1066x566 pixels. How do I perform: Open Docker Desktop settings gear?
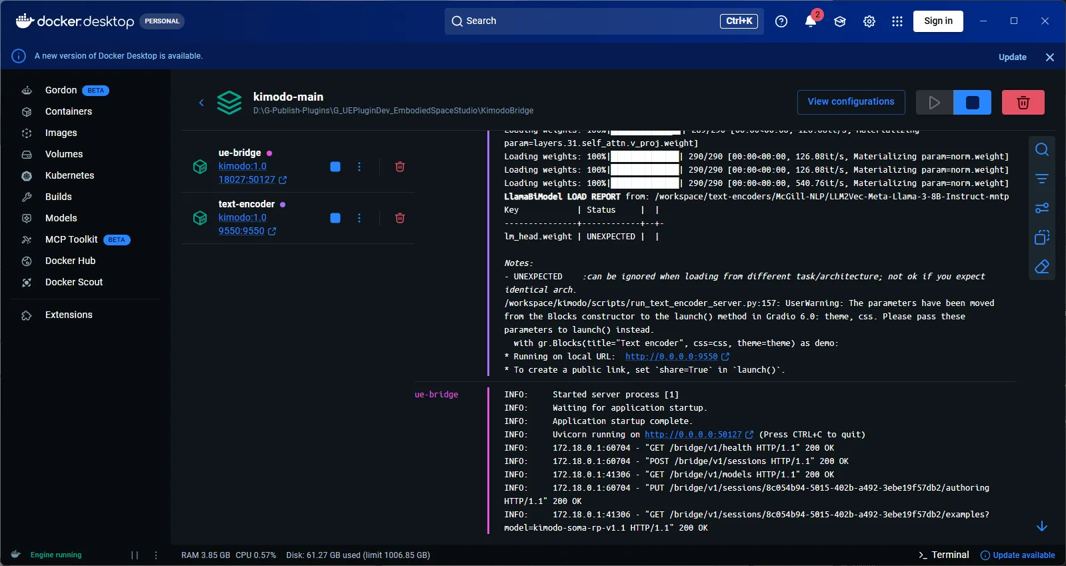(869, 21)
